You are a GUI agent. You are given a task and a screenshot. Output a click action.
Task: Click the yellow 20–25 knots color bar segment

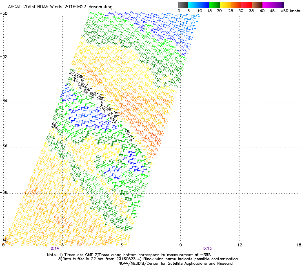(225, 5)
